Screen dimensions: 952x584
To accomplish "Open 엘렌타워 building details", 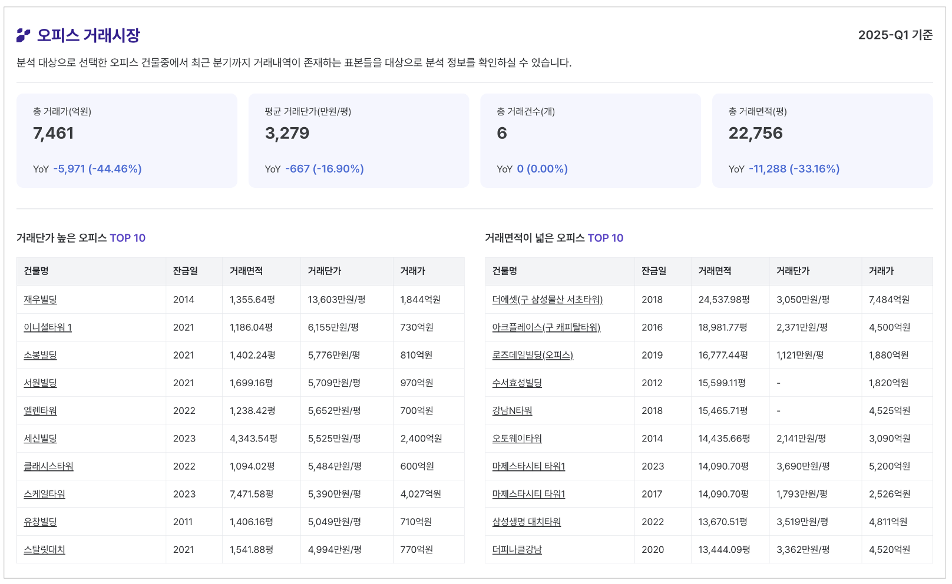I will point(40,411).
